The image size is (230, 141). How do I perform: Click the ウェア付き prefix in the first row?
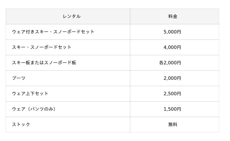coord(23,32)
